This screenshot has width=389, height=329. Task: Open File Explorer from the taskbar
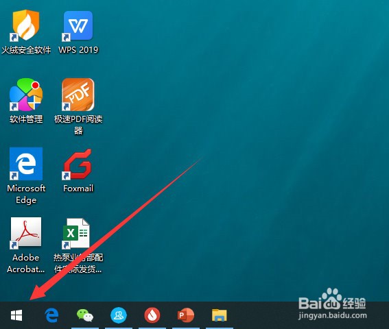[220, 315]
